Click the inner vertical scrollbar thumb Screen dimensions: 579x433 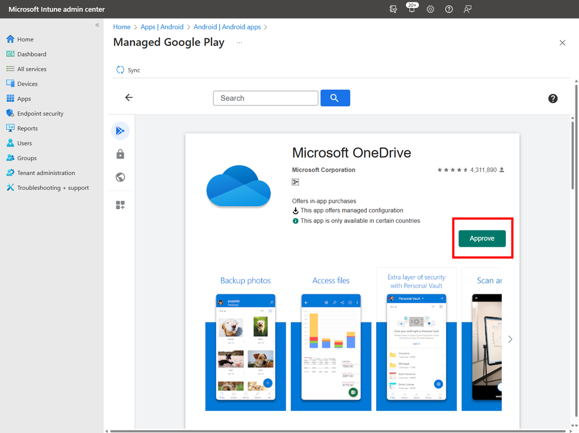coord(573,155)
